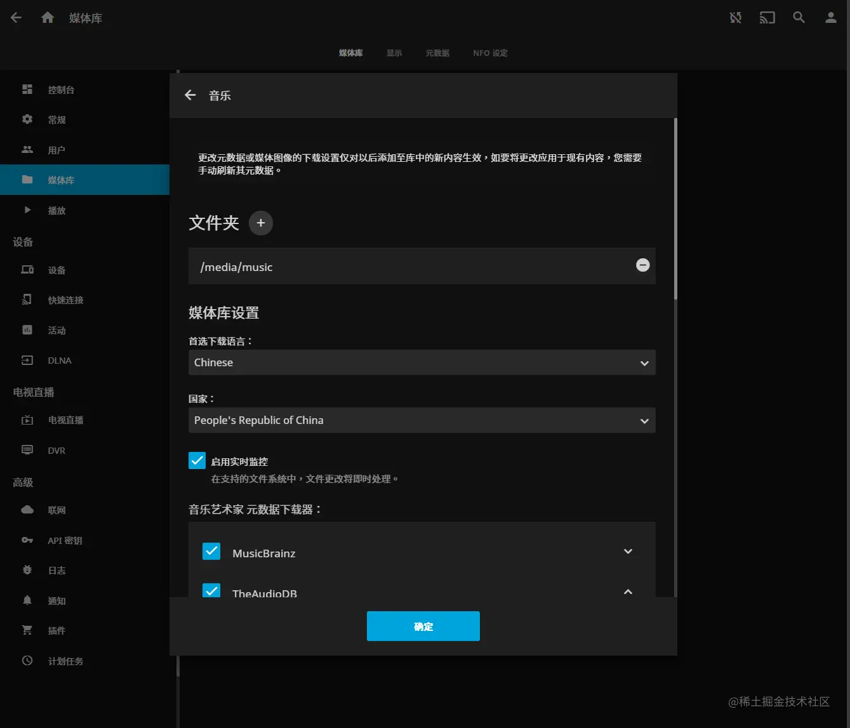Uncheck the MusicBrainz downloader

(x=211, y=551)
